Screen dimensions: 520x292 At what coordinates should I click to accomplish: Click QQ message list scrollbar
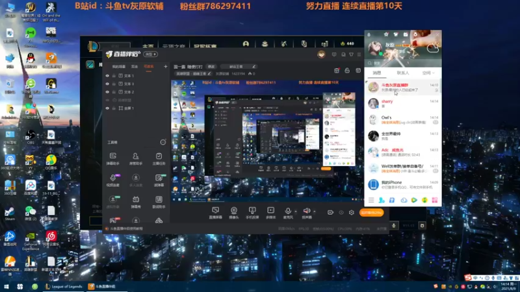click(441, 87)
